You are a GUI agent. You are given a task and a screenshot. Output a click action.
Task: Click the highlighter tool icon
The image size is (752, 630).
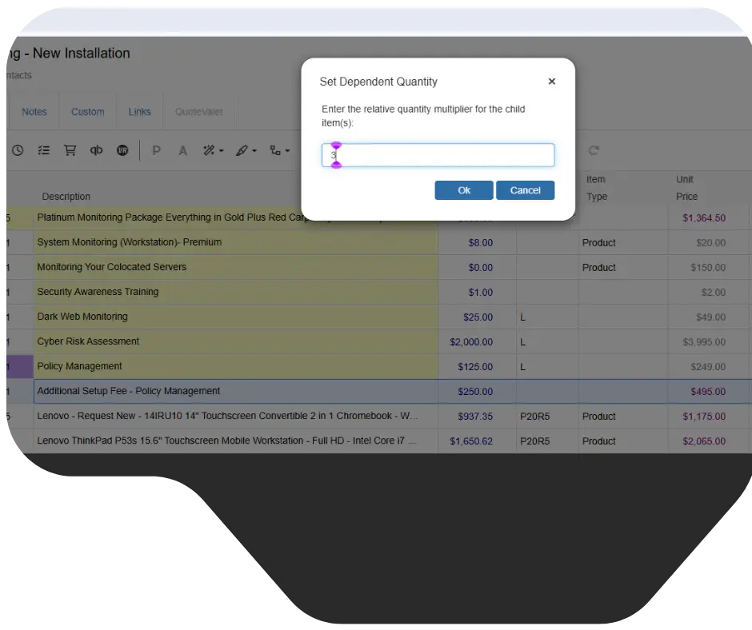click(x=207, y=150)
